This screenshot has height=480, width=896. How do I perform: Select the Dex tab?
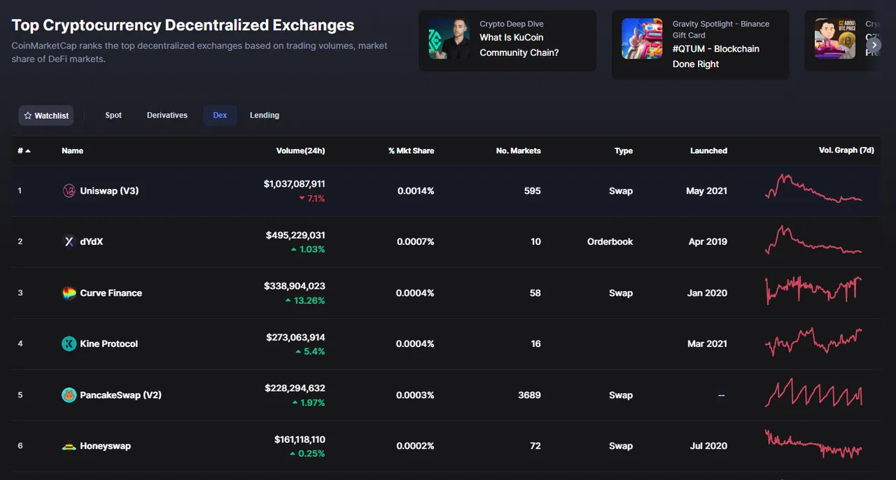[x=220, y=115]
